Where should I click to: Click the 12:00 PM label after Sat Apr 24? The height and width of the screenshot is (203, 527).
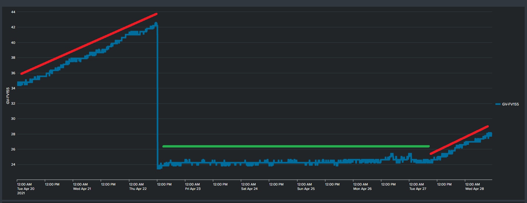tap(276, 184)
